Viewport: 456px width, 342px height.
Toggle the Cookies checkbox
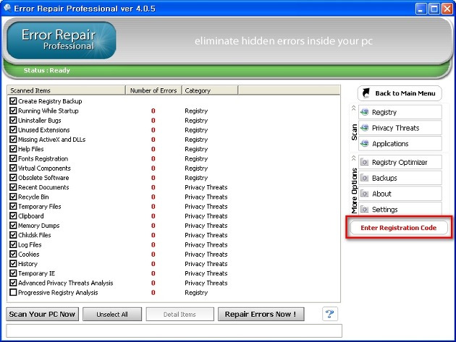[13, 254]
